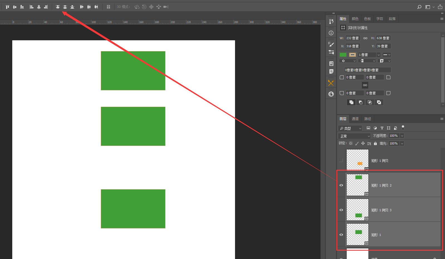The width and height of the screenshot is (445, 259).
Task: Hide layer 矩形 1
Action: pos(341,235)
